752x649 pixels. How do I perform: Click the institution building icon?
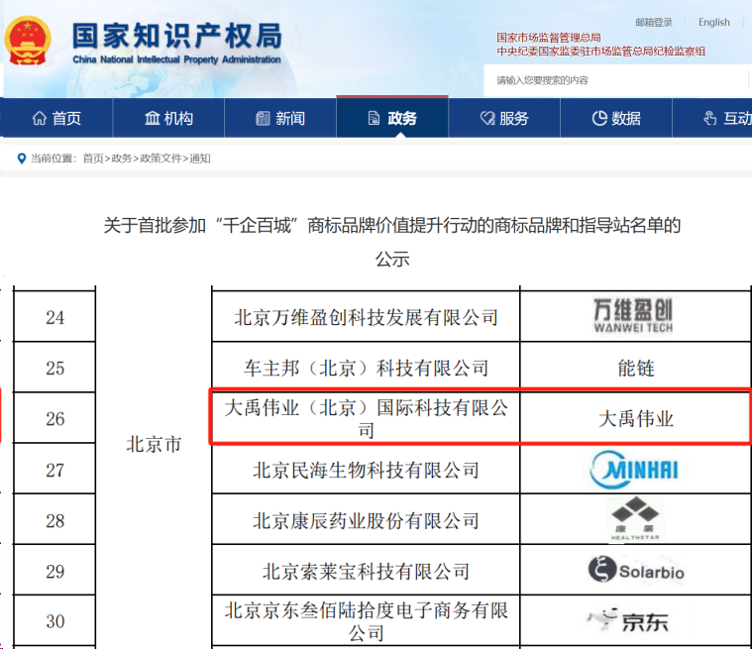[x=152, y=118]
